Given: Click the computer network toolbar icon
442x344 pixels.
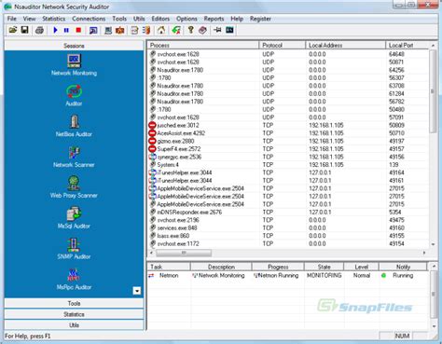Looking at the screenshot, I should click(108, 30).
